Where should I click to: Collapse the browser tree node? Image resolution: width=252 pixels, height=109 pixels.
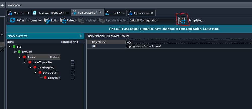point(15,52)
